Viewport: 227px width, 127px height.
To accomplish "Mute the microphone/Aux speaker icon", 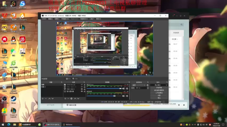I will click(124, 89).
